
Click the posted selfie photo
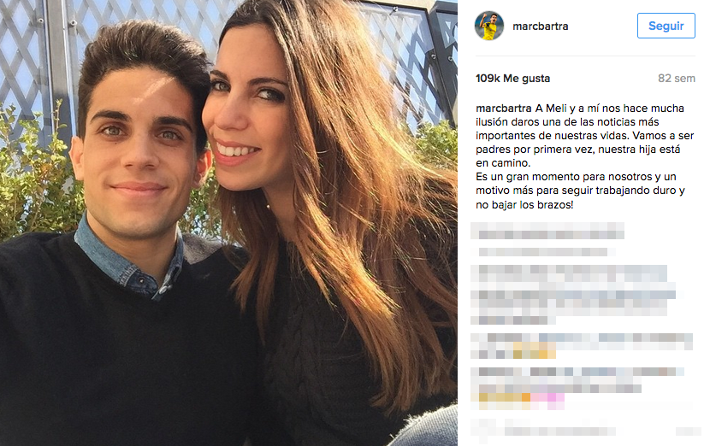[x=228, y=223]
